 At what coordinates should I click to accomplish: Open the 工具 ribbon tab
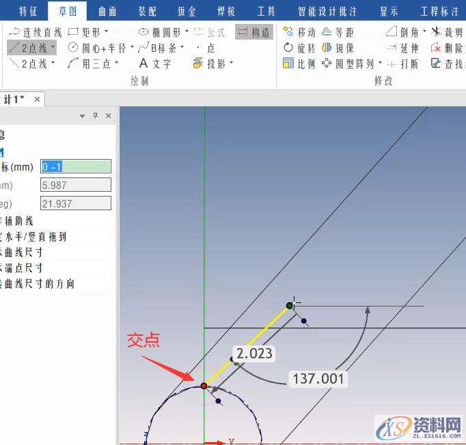point(266,12)
